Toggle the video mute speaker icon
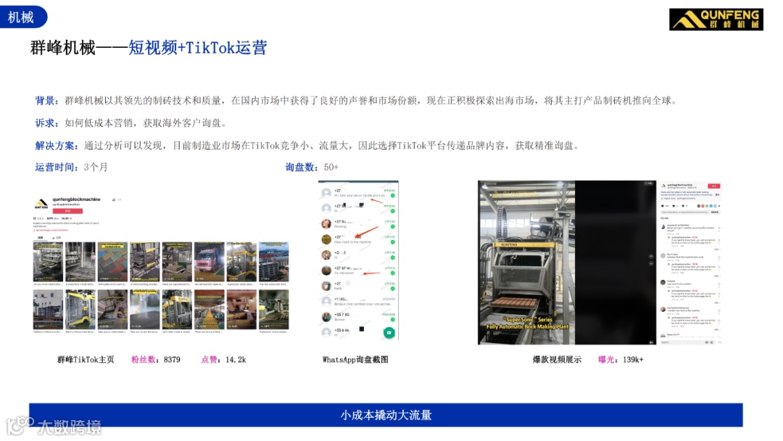Image resolution: width=783 pixels, height=441 pixels. click(x=650, y=342)
